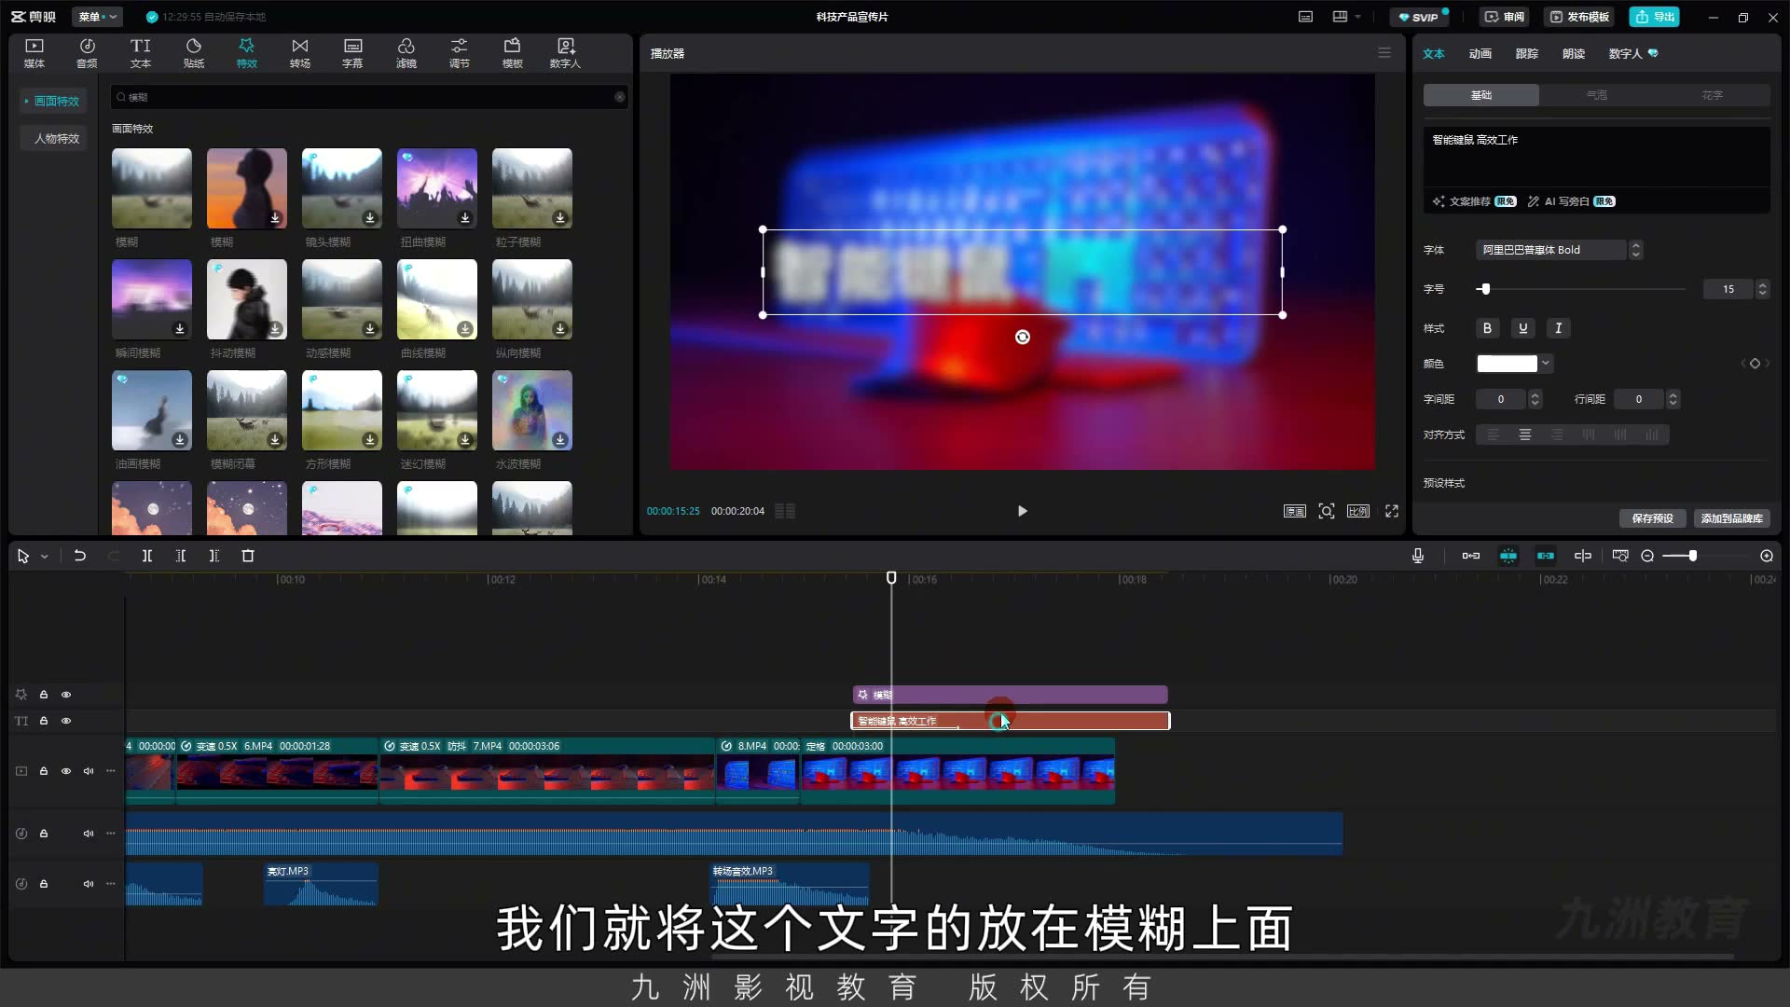The image size is (1790, 1007).
Task: Mute the main video track
Action: coord(89,771)
